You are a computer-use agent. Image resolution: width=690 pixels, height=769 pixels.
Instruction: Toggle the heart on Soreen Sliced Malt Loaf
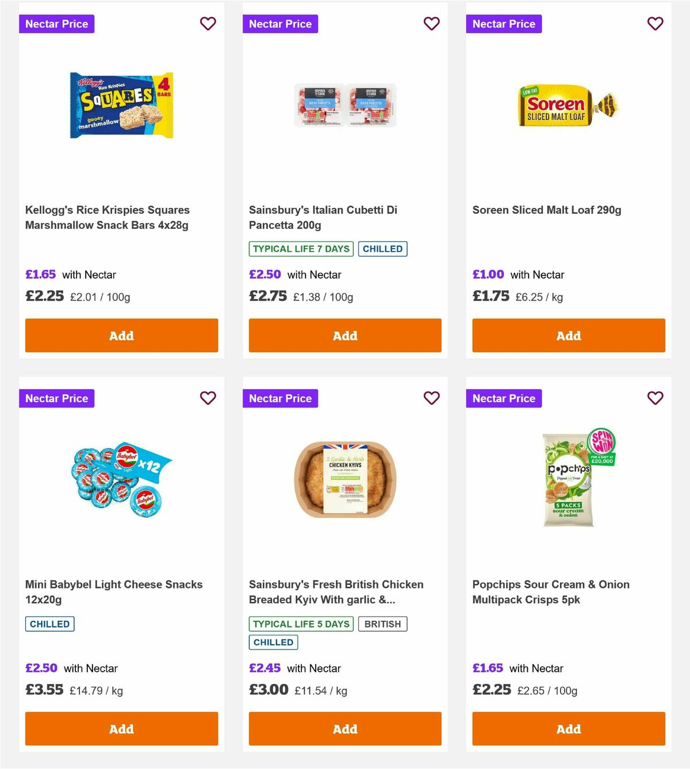(x=655, y=24)
